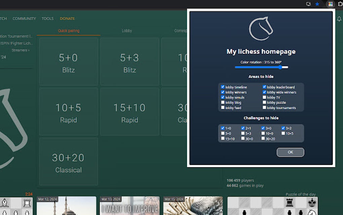Switch to the Lobby tab

point(127,31)
